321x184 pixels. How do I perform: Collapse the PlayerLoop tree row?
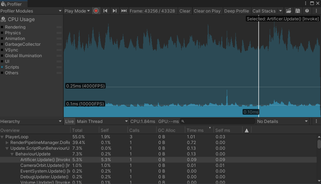[3, 137]
